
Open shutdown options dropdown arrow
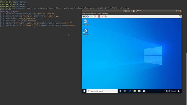point(102,17)
